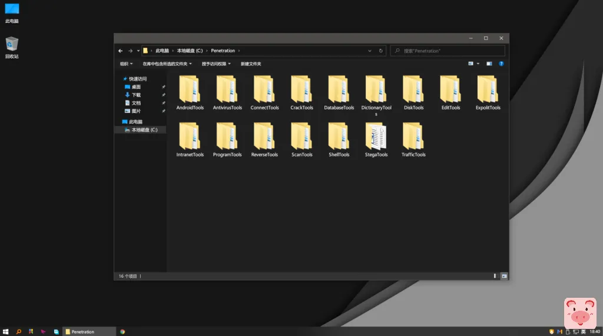Screen dimensions: 603x336
Task: Click the StegaTools folder icon
Action: [376, 137]
